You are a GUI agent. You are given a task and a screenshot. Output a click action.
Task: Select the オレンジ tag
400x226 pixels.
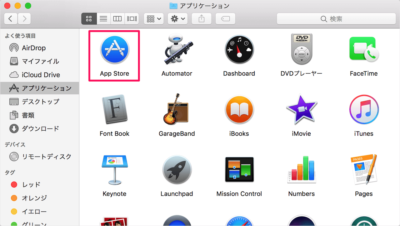39,198
